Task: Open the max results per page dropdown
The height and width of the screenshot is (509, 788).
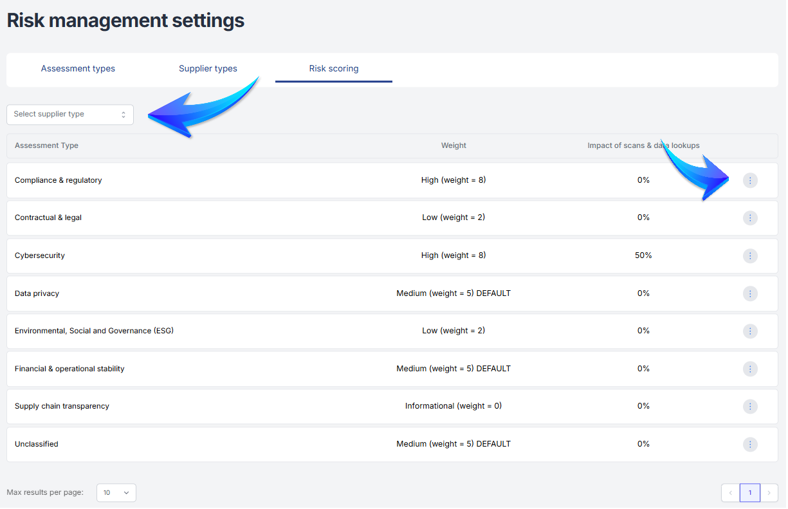Action: 116,493
